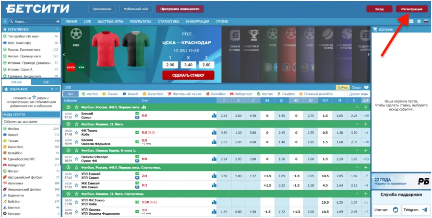Add Енисей — Сокол match to favorites star
432x218 pixels.
pyautogui.click(x=76, y=115)
